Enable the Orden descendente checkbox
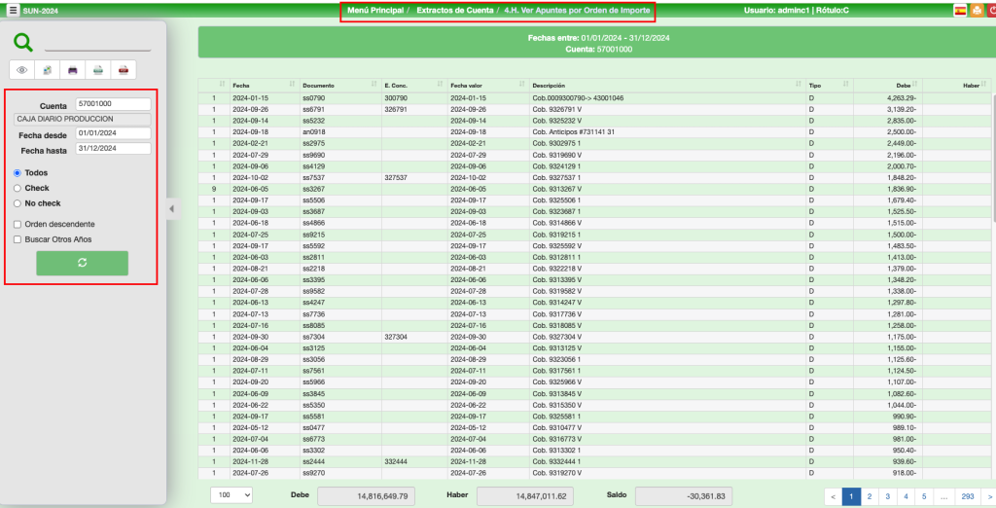The width and height of the screenshot is (996, 508). tap(18, 224)
